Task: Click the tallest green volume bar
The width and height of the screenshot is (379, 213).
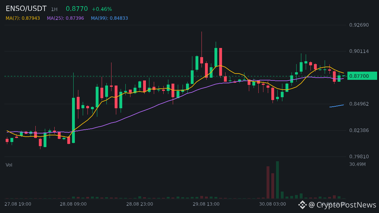Action: click(277, 180)
